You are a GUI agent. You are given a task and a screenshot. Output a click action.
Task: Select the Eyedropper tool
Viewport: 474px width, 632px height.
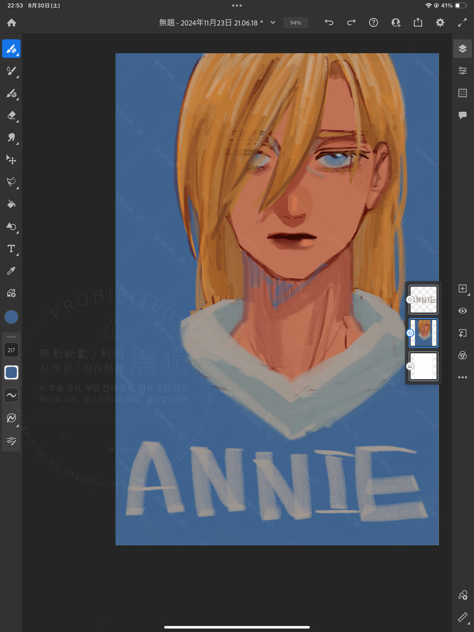pos(11,271)
